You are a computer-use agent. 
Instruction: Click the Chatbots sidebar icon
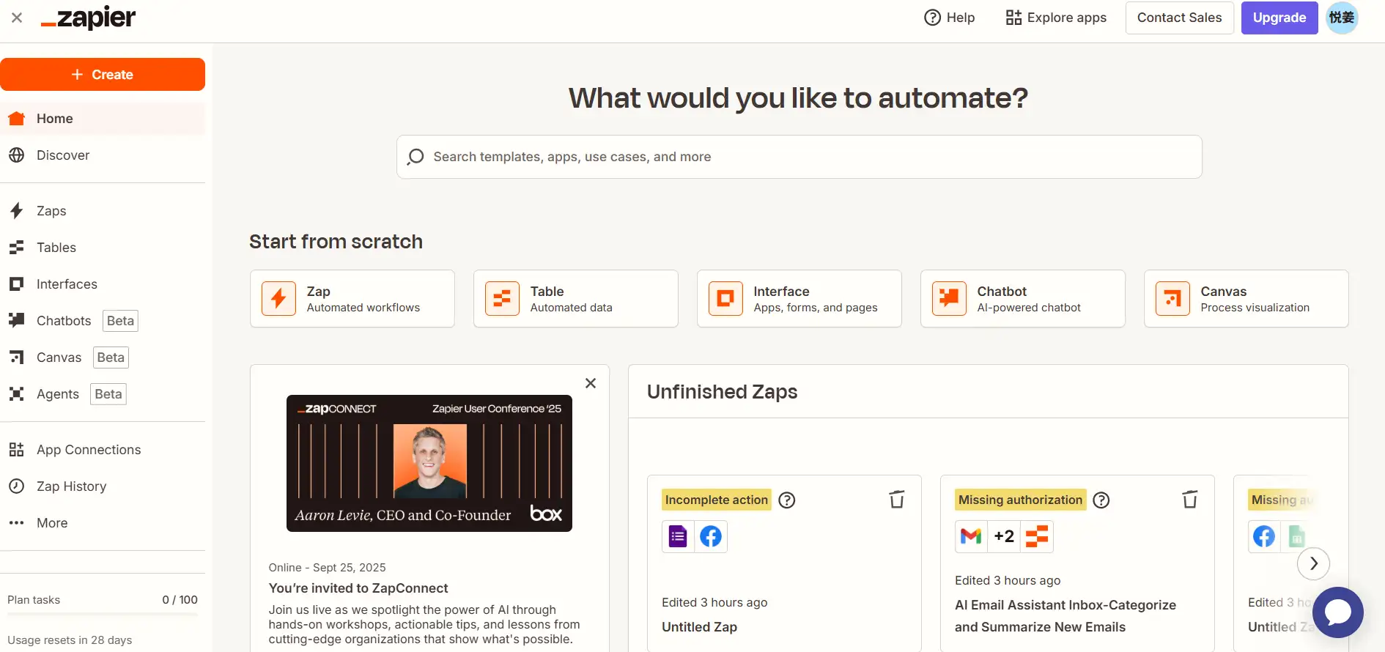(17, 320)
